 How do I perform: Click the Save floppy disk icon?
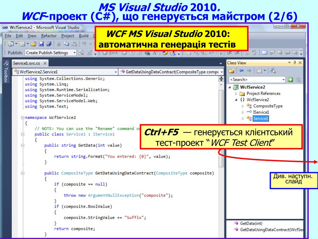[41, 44]
